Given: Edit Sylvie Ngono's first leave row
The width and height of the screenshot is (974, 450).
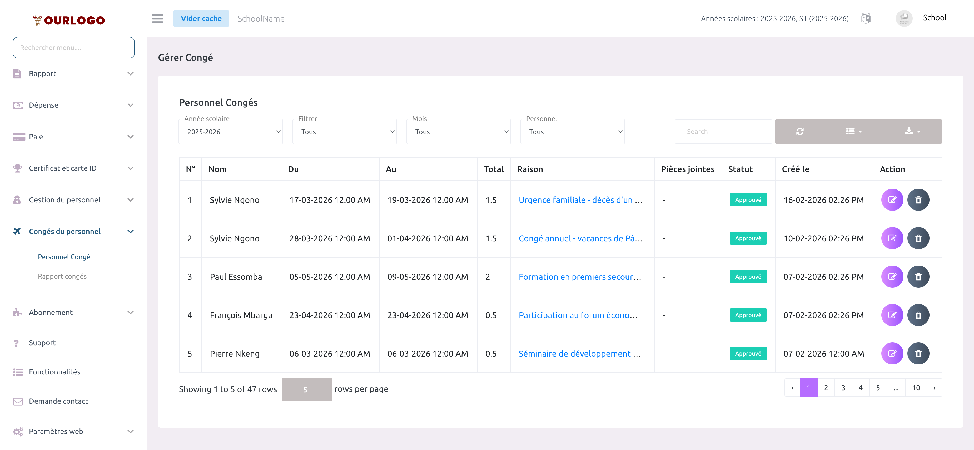Looking at the screenshot, I should click(x=892, y=200).
